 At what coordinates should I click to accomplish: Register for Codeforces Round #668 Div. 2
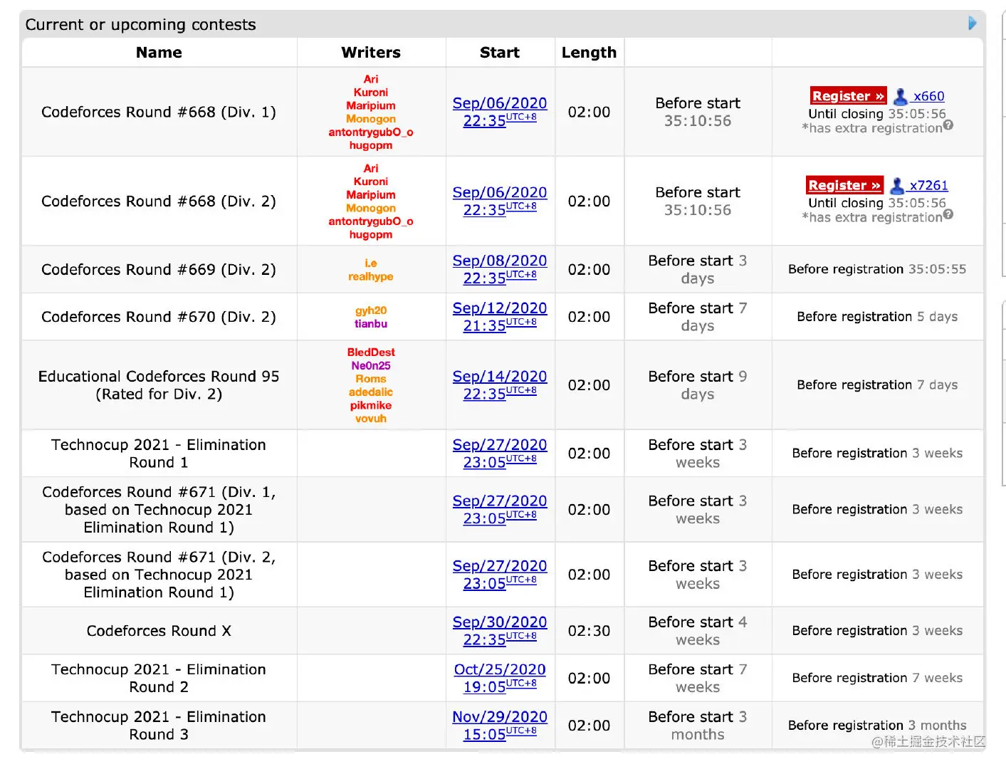coord(845,185)
